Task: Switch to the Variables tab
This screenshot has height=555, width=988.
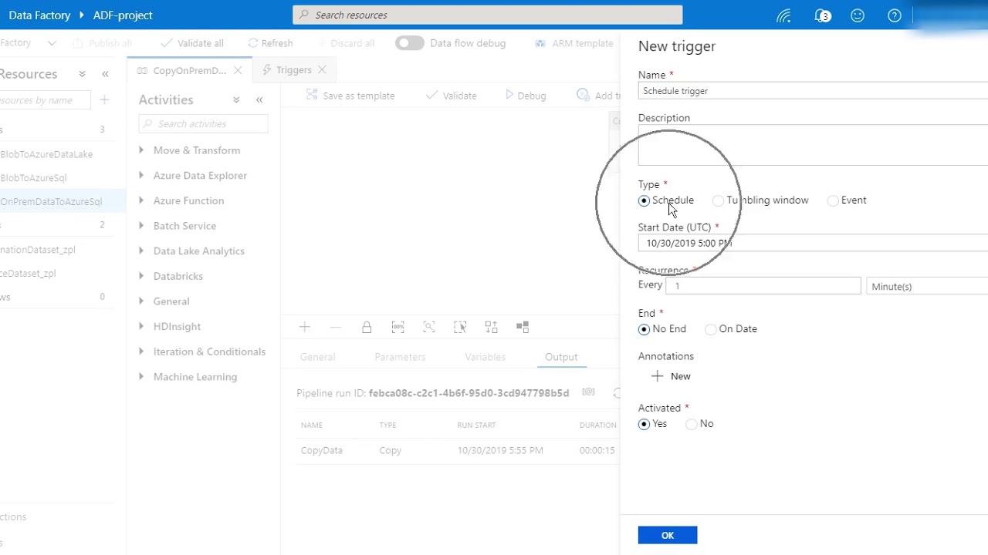Action: pos(485,357)
